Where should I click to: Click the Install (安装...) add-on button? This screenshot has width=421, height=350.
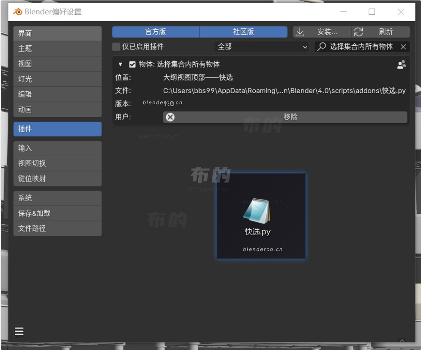[322, 32]
